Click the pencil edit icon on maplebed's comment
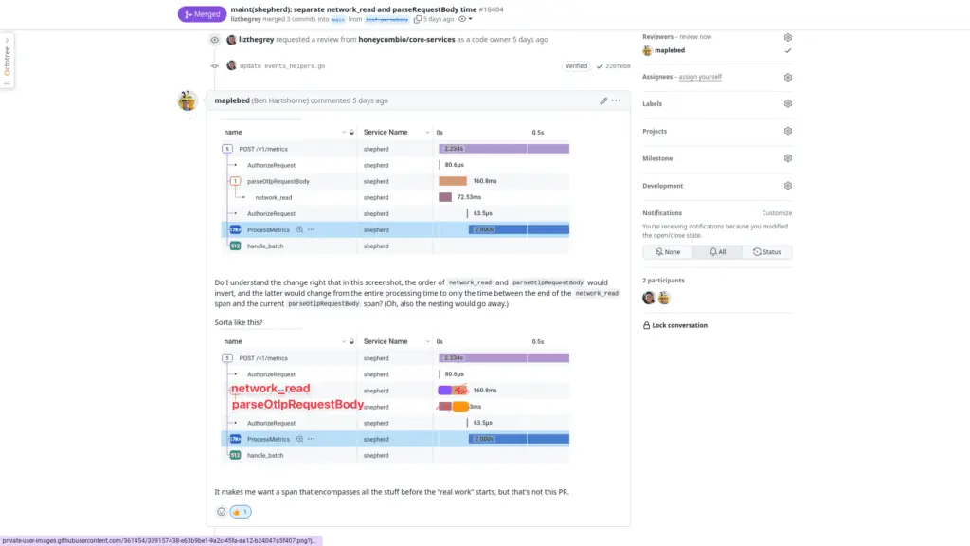 coord(603,100)
